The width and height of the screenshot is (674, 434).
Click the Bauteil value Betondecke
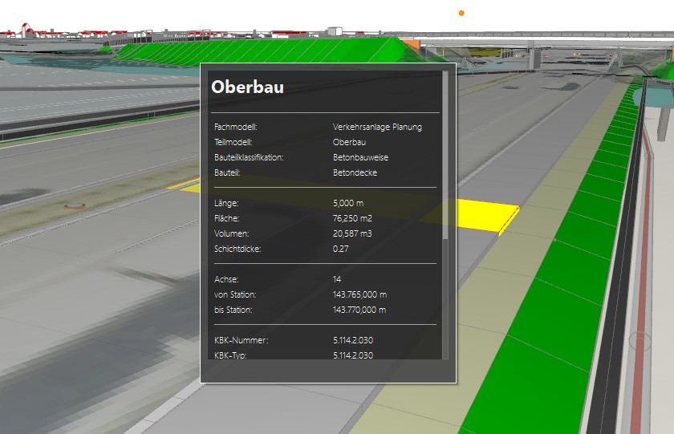(x=355, y=172)
